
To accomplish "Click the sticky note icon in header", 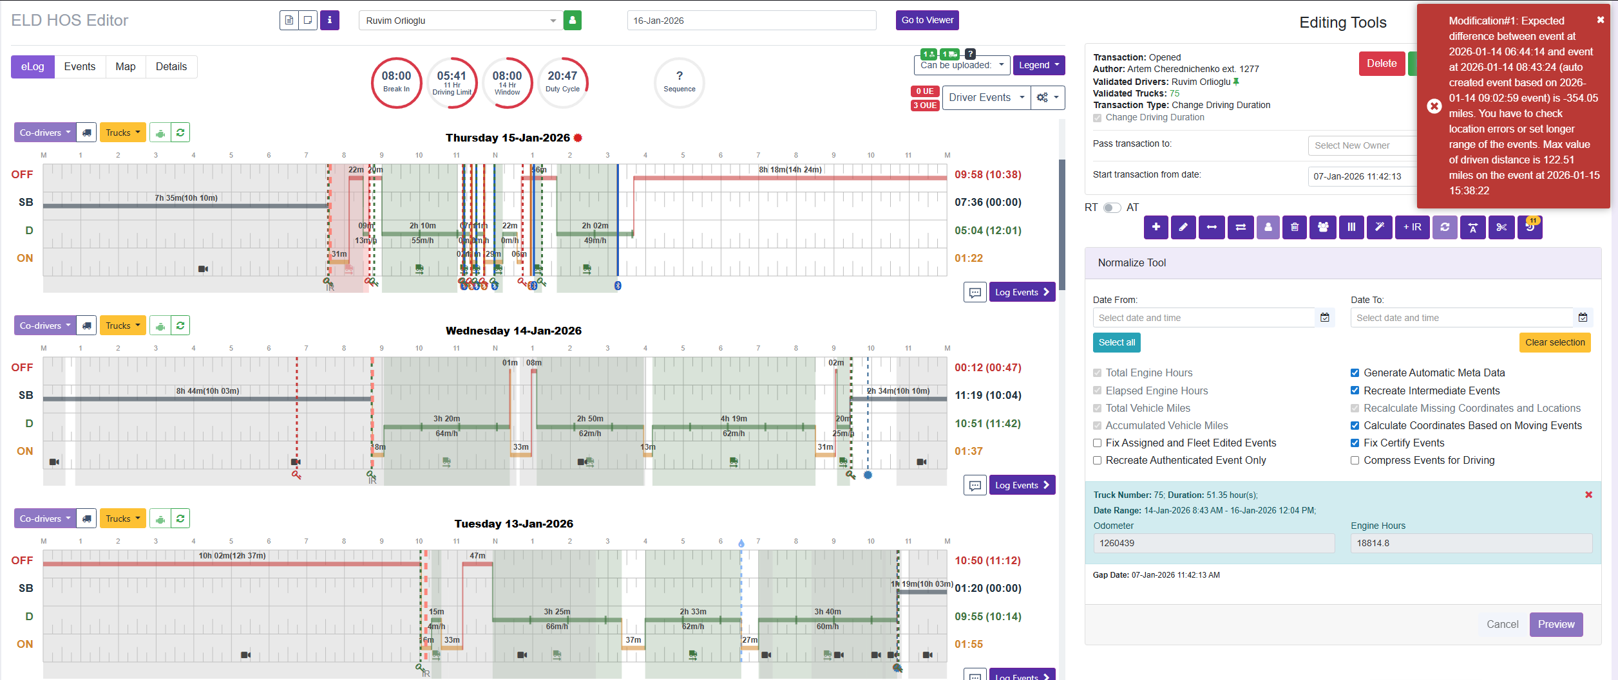I will pos(309,21).
